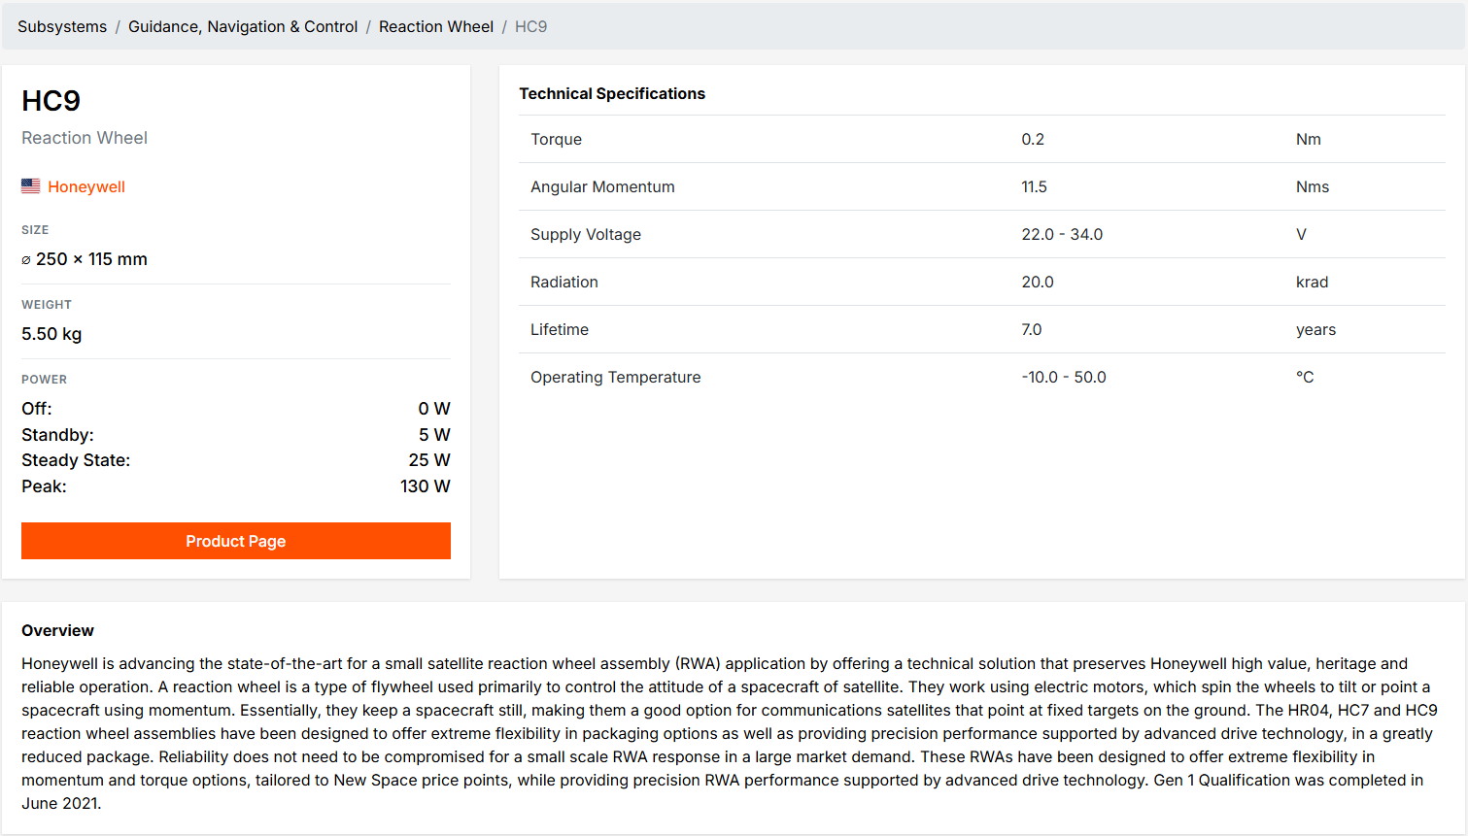Click the Overview section heading
The image size is (1468, 836).
tap(57, 630)
